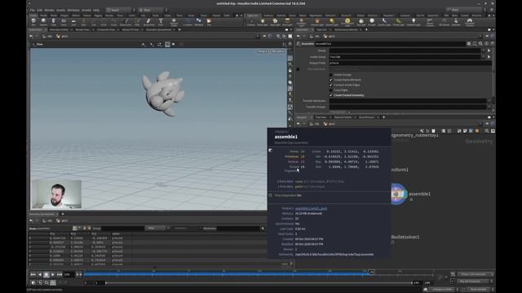The width and height of the screenshot is (522, 293).
Task: Toggle the Create Packed Geometry checkbox
Action: (x=331, y=95)
